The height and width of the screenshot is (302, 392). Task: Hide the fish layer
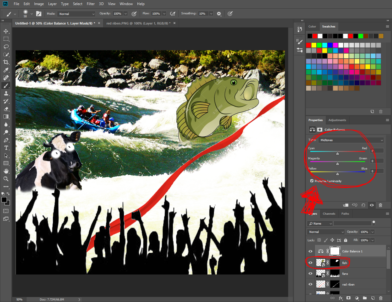tap(310, 263)
